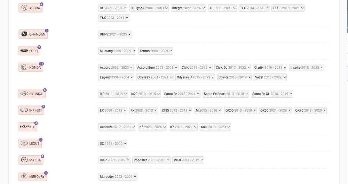Open the Acura CL 2001-2003 dropdown

tap(113, 8)
